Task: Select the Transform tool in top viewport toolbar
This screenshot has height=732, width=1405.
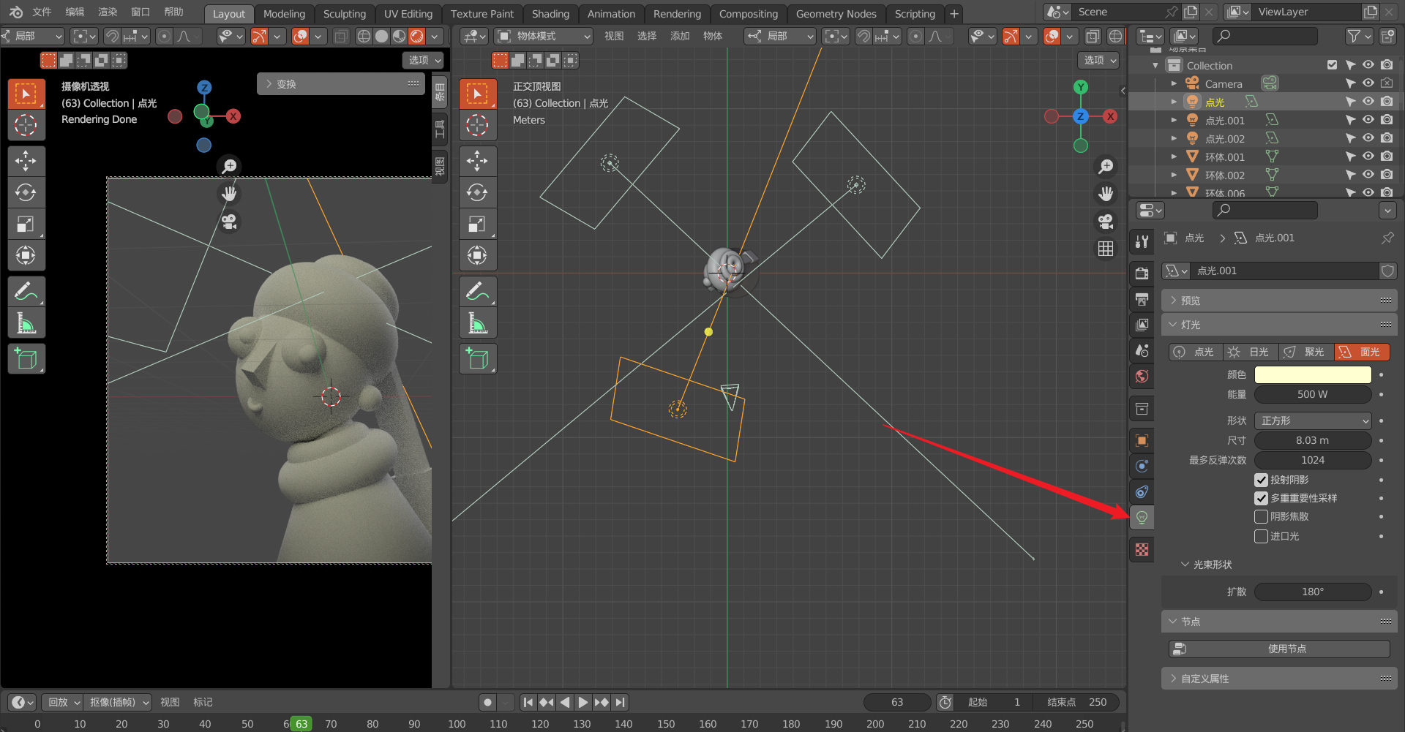Action: pyautogui.click(x=477, y=255)
